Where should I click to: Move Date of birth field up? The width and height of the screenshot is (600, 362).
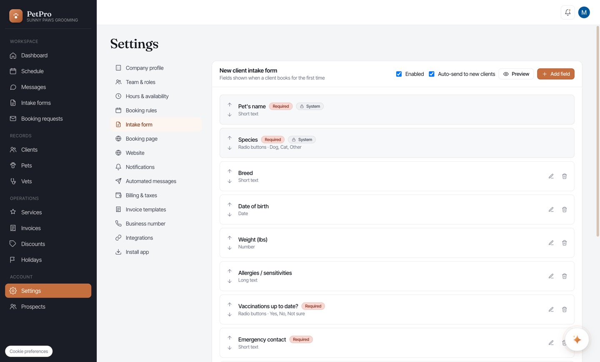[x=230, y=205]
